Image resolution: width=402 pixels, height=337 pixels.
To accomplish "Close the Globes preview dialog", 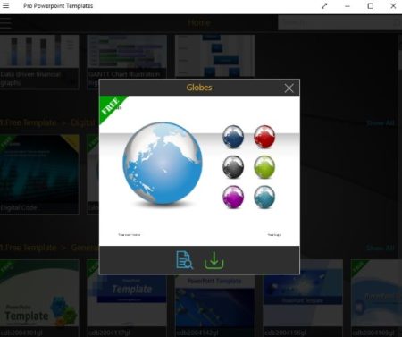I will [289, 88].
